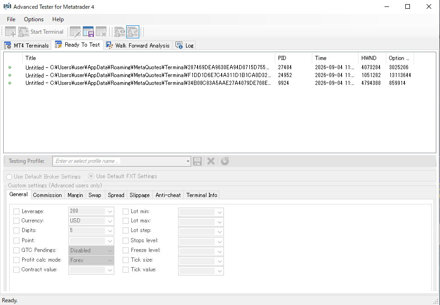Click the edit terminal pencil toolbar icon
This screenshot has height=305, width=440.
point(75,32)
